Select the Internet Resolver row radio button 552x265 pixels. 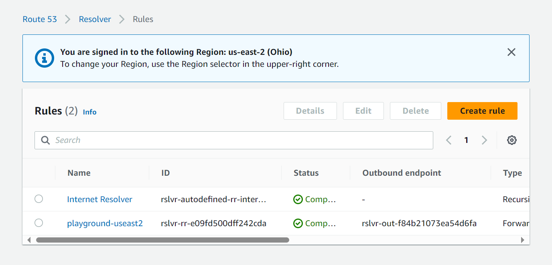[39, 199]
